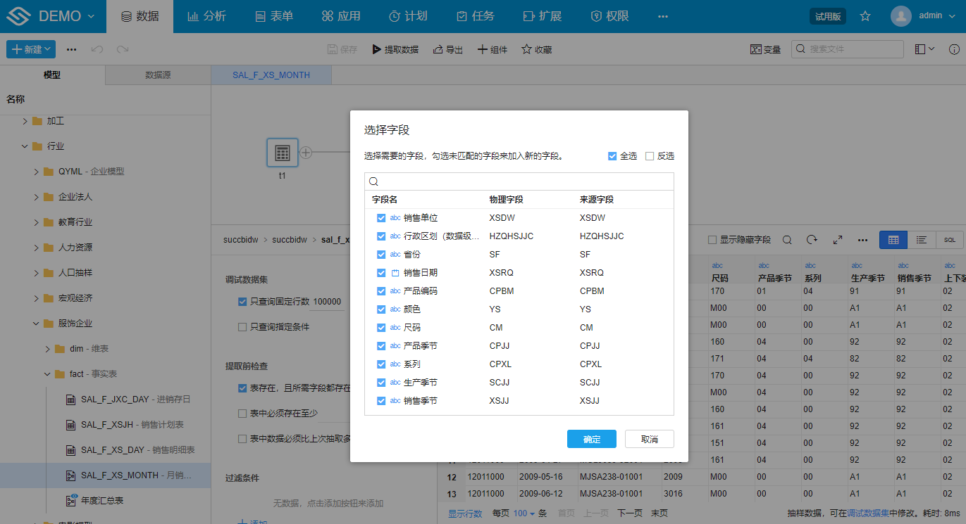Uncheck the 全选 checkbox
The image size is (966, 524).
pos(612,156)
